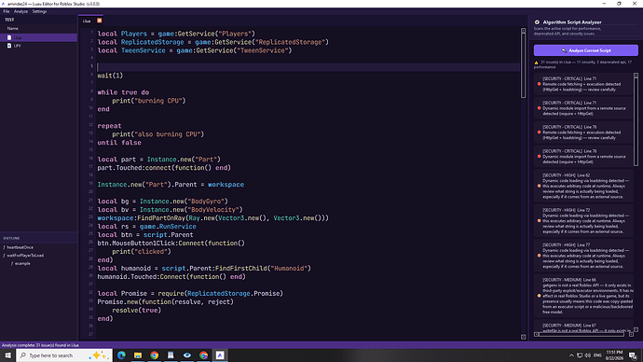Open HIGH Line 72 loadstring issue
The height and width of the screenshot is (362, 643).
point(582,221)
